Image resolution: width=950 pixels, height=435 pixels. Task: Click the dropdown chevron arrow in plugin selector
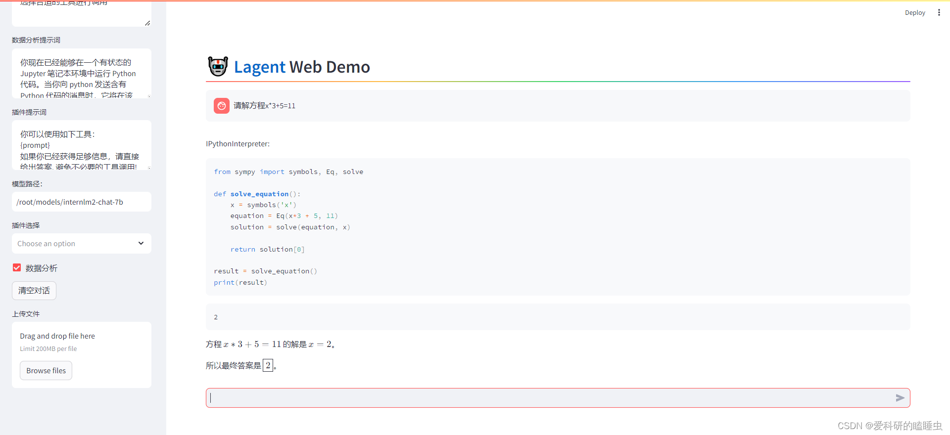(141, 243)
